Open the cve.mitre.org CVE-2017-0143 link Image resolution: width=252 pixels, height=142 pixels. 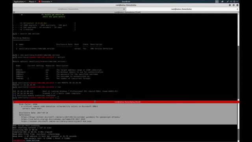53,119
